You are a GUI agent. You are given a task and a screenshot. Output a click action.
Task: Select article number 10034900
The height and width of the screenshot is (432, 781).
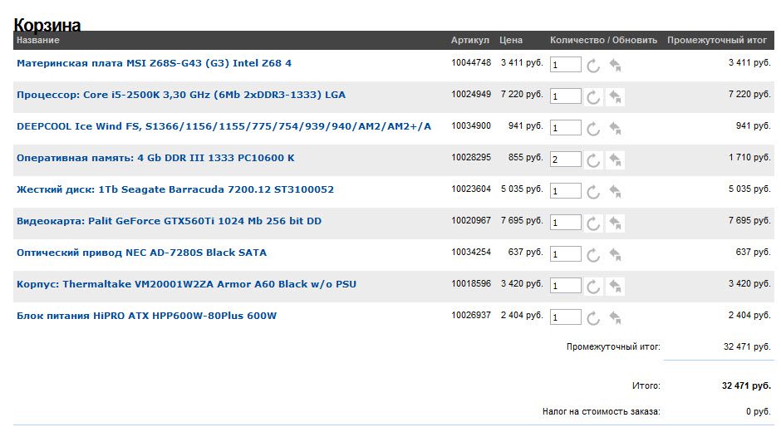tap(471, 125)
